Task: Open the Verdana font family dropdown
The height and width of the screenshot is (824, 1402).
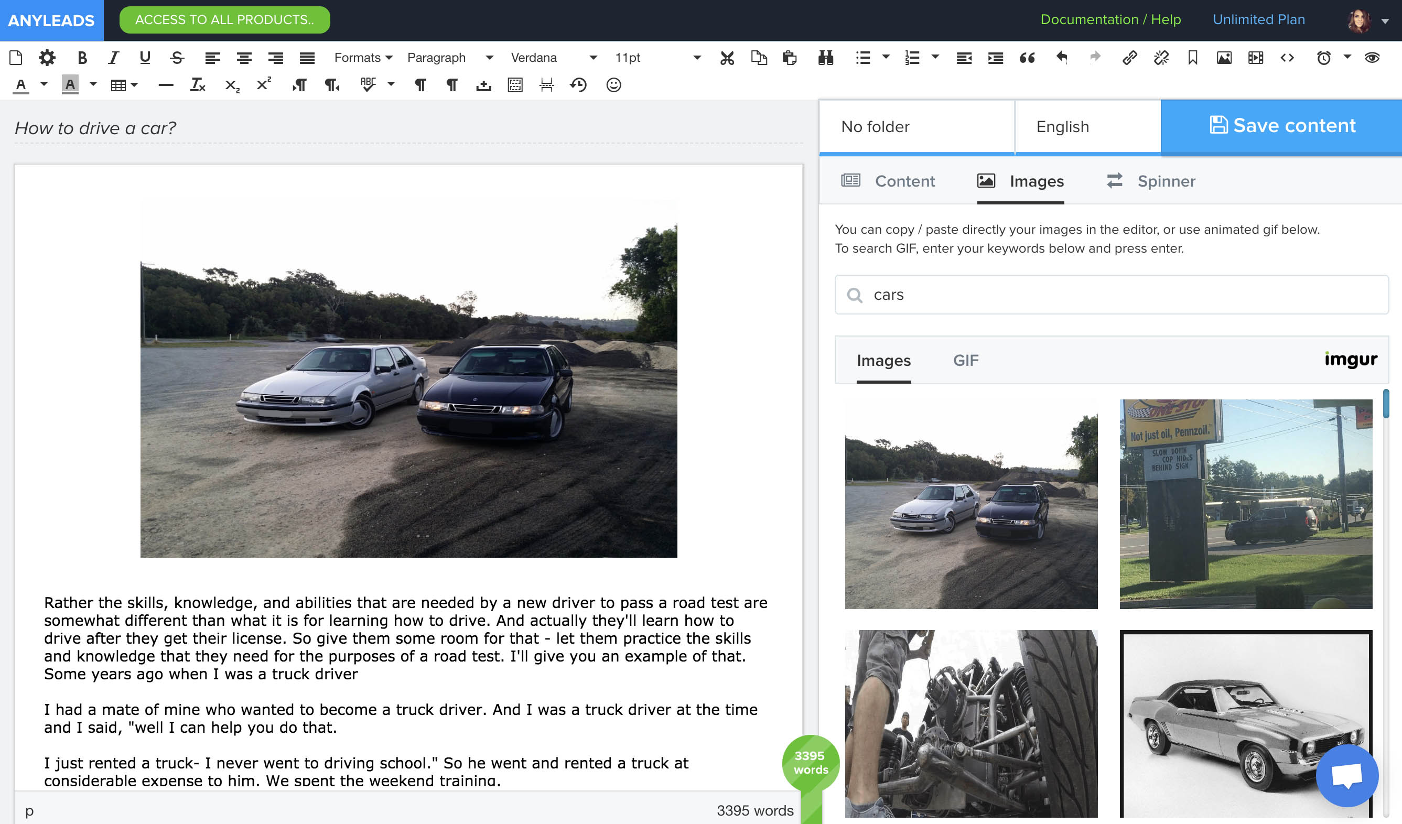Action: tap(554, 57)
